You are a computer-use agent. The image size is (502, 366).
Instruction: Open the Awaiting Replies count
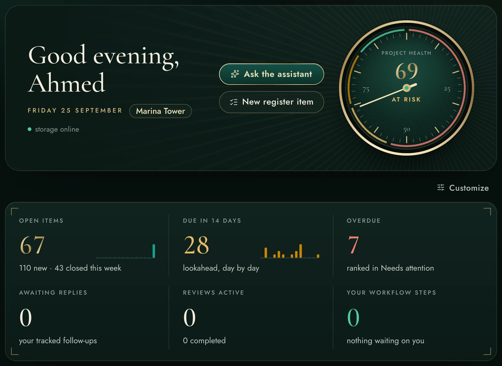pyautogui.click(x=26, y=317)
